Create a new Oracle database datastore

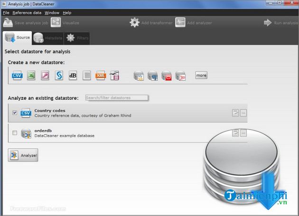166,75
